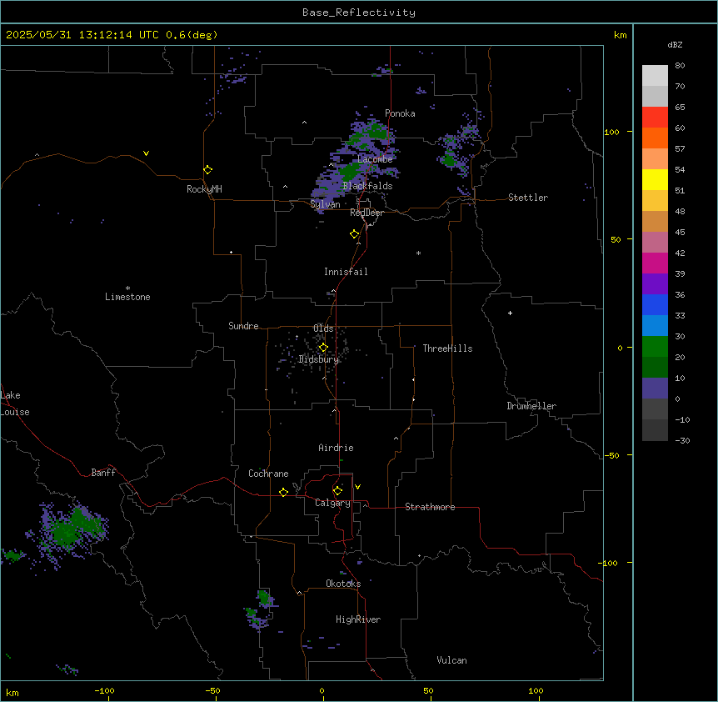Click the Sundre town label
The height and width of the screenshot is (702, 718).
[243, 326]
